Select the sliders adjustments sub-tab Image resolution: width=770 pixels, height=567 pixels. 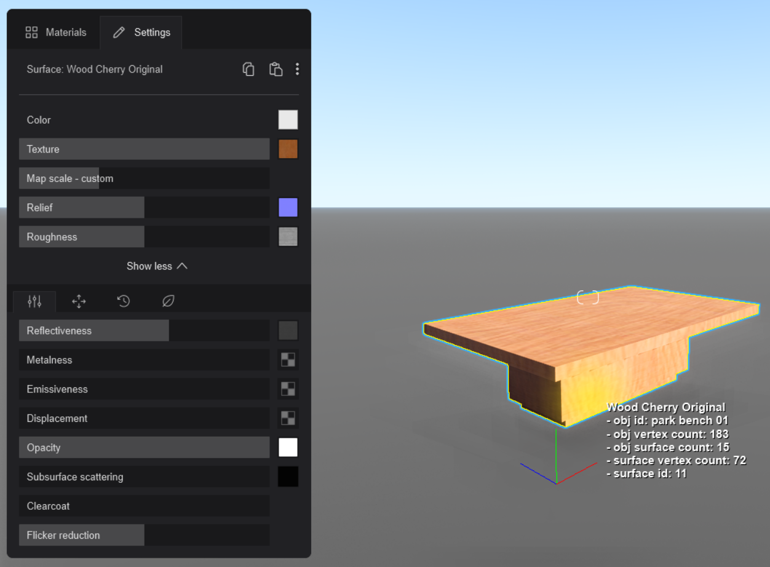(x=34, y=301)
